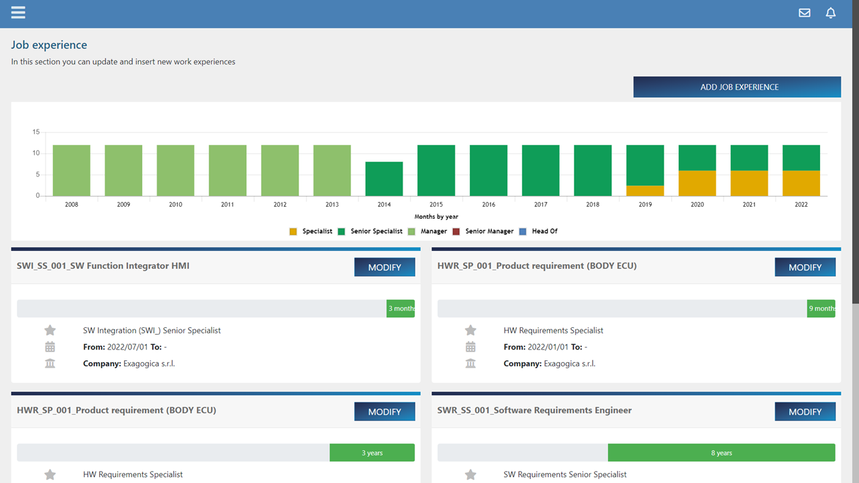The image size is (859, 483).
Task: Click the 3 years duration bar
Action: click(372, 453)
